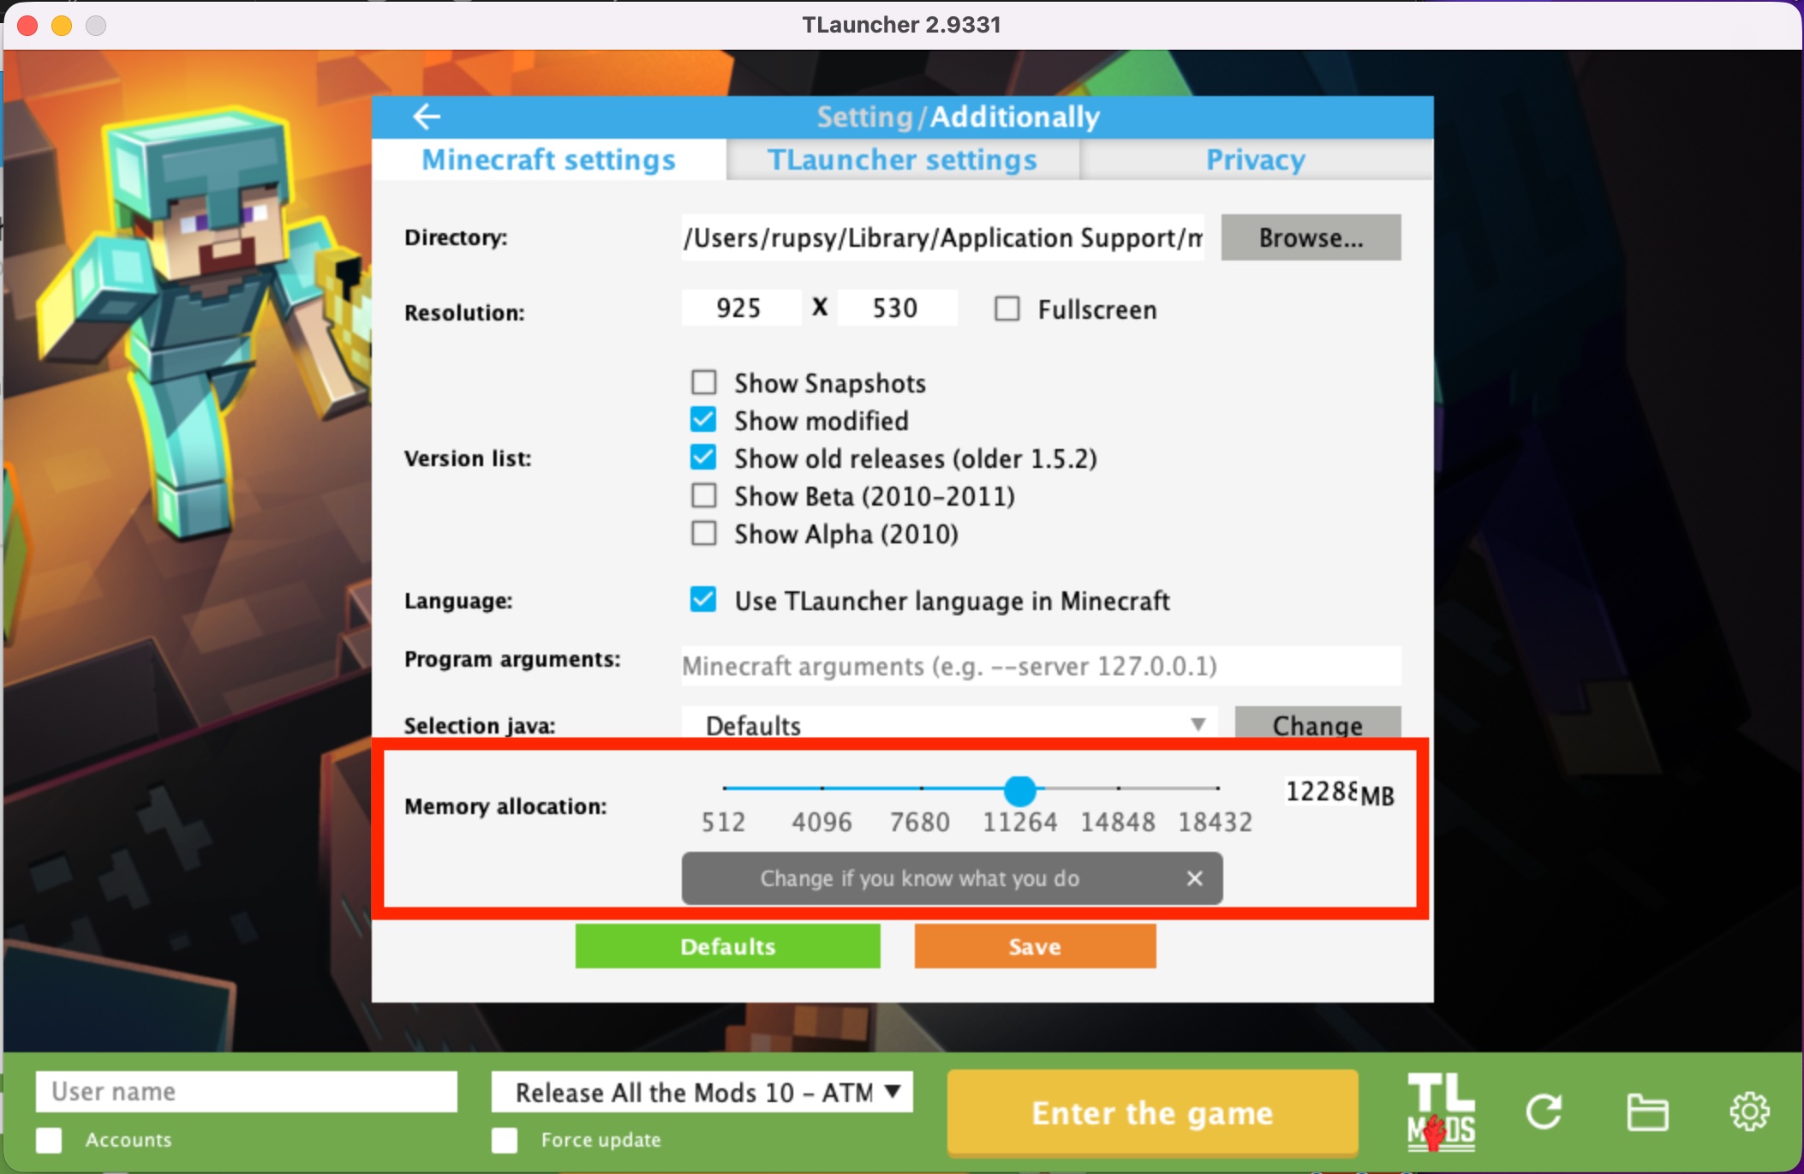Click the Change java button
1804x1174 pixels.
[x=1317, y=724]
